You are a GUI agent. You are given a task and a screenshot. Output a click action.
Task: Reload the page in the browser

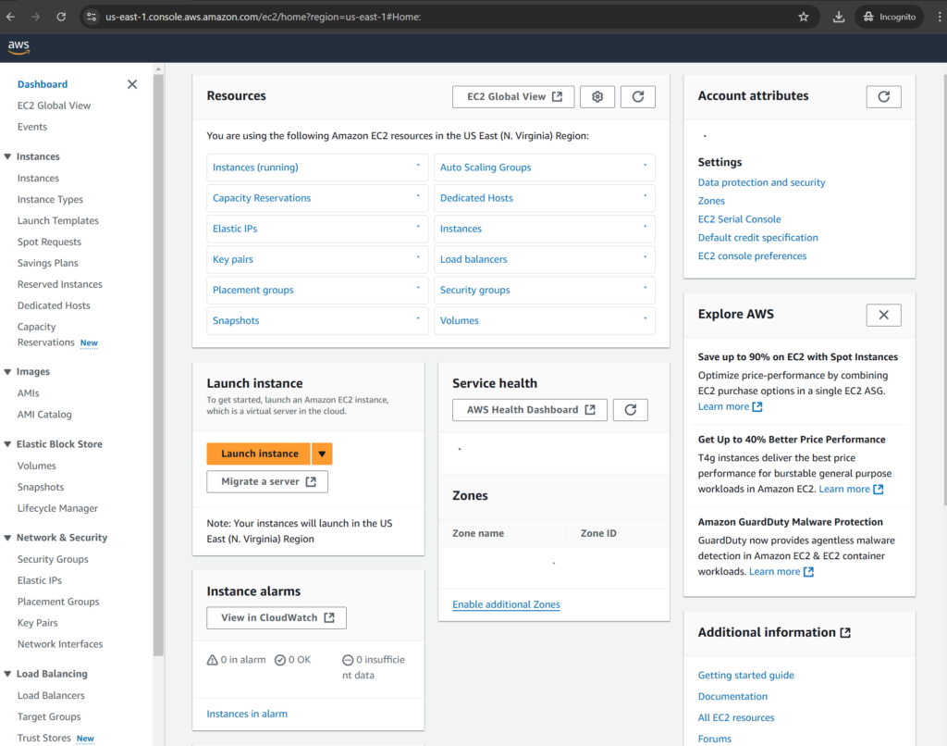(x=61, y=17)
